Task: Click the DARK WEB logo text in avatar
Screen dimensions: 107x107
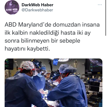Action: coord(12,10)
